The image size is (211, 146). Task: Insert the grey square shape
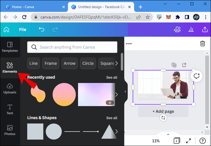tap(35, 132)
